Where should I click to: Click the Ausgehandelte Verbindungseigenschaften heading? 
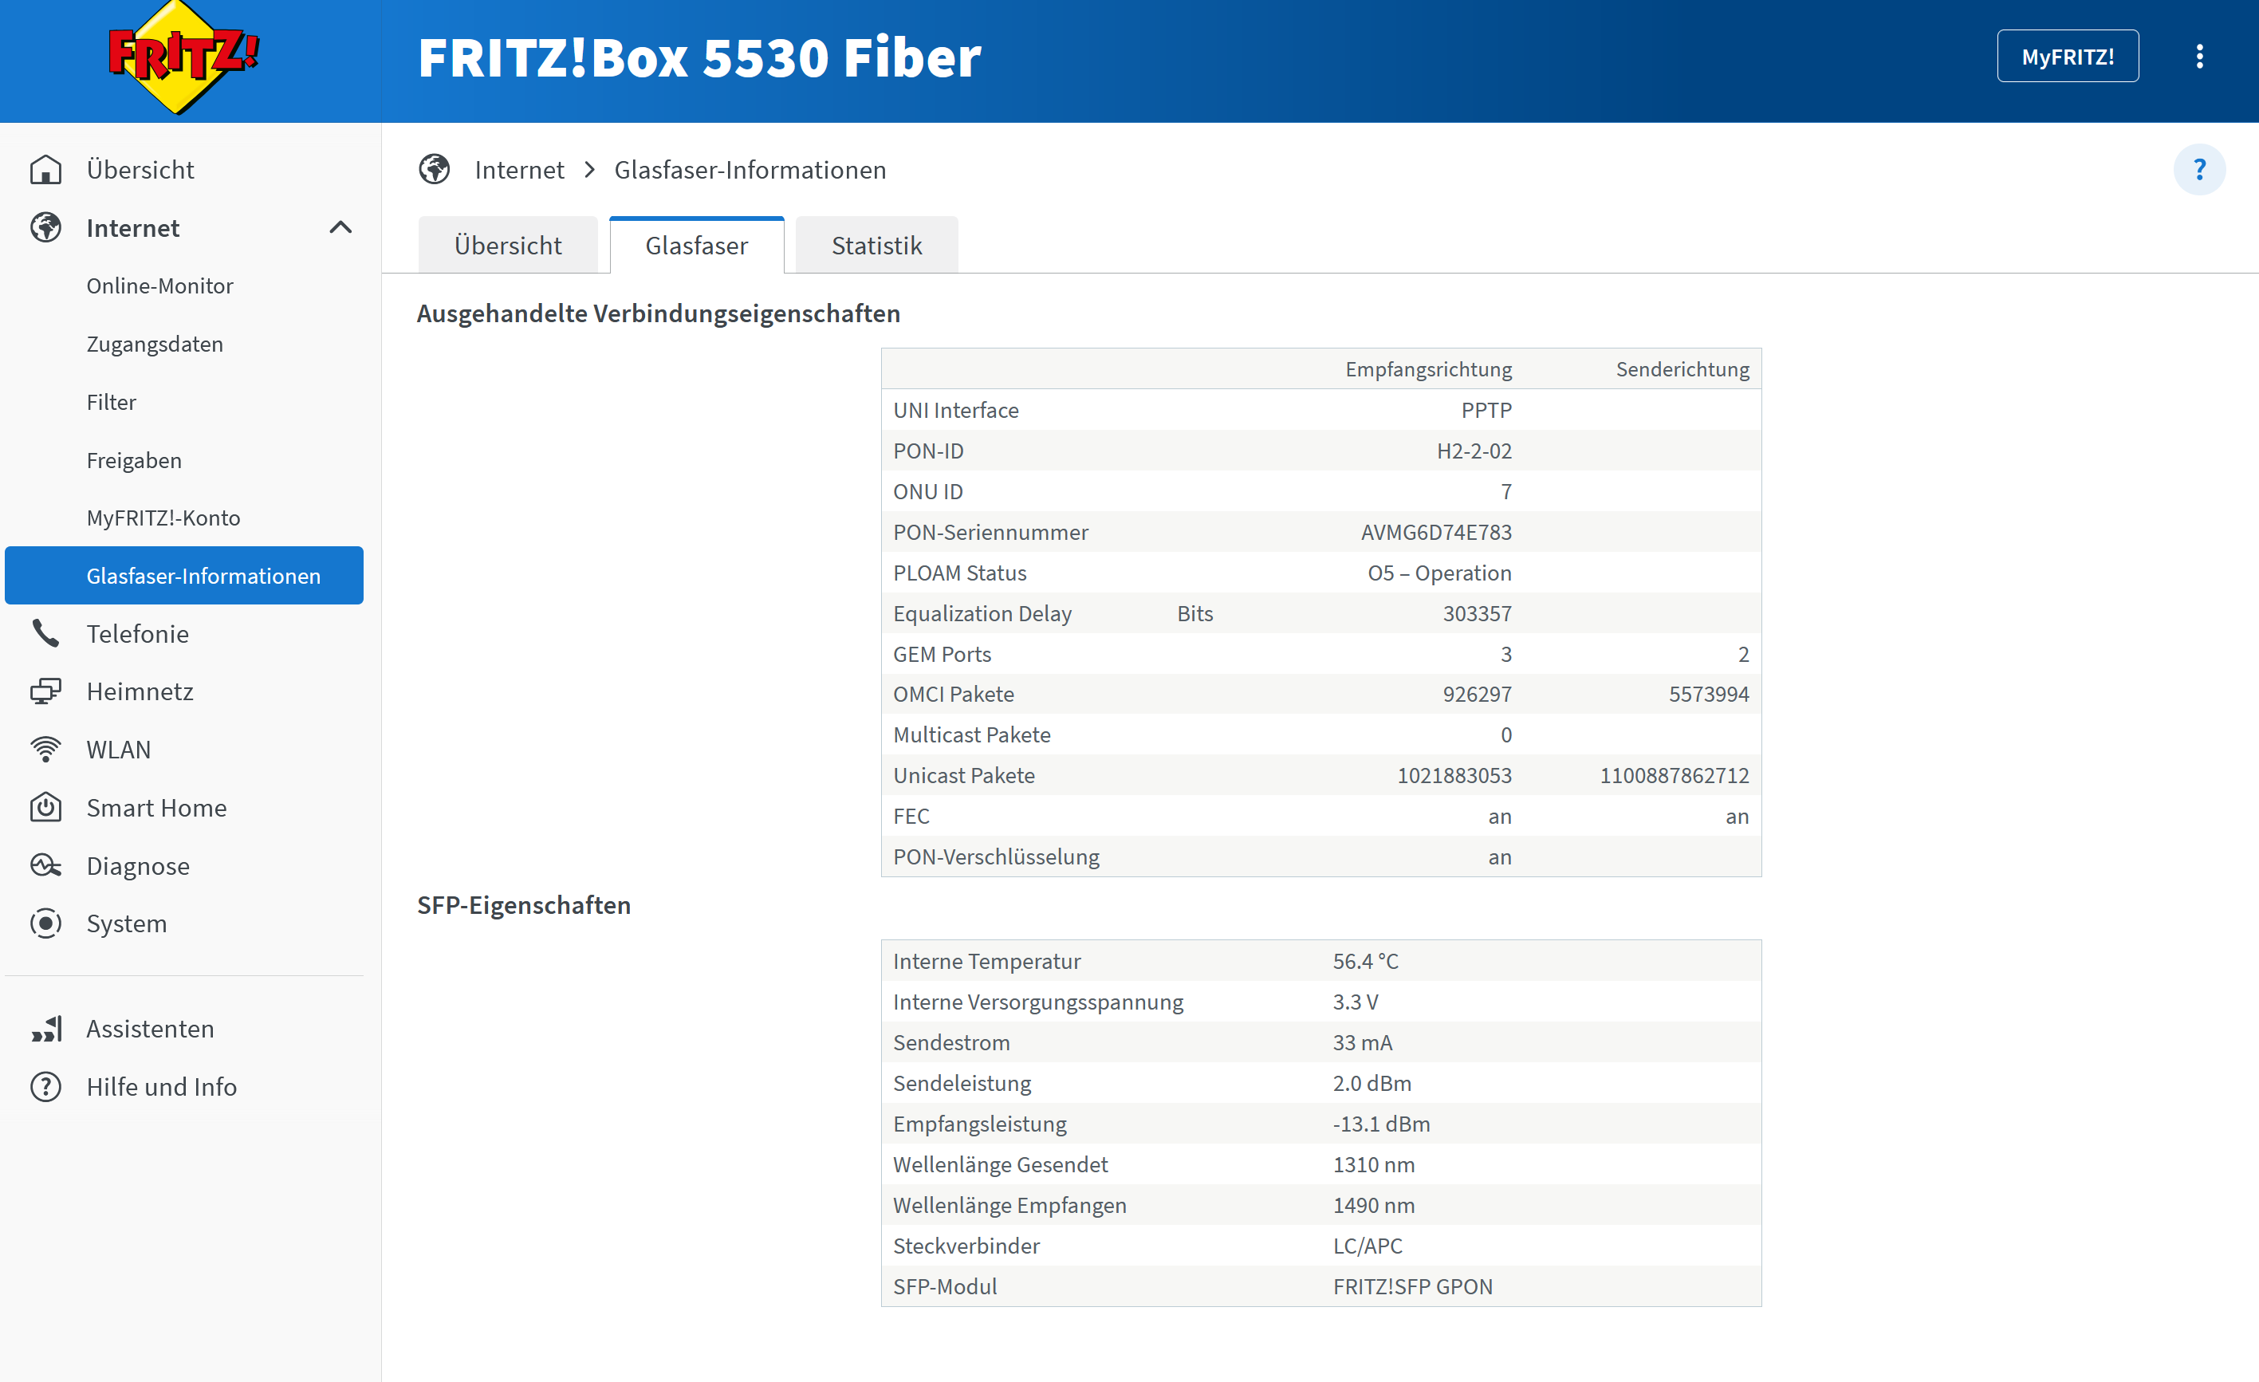coord(659,313)
